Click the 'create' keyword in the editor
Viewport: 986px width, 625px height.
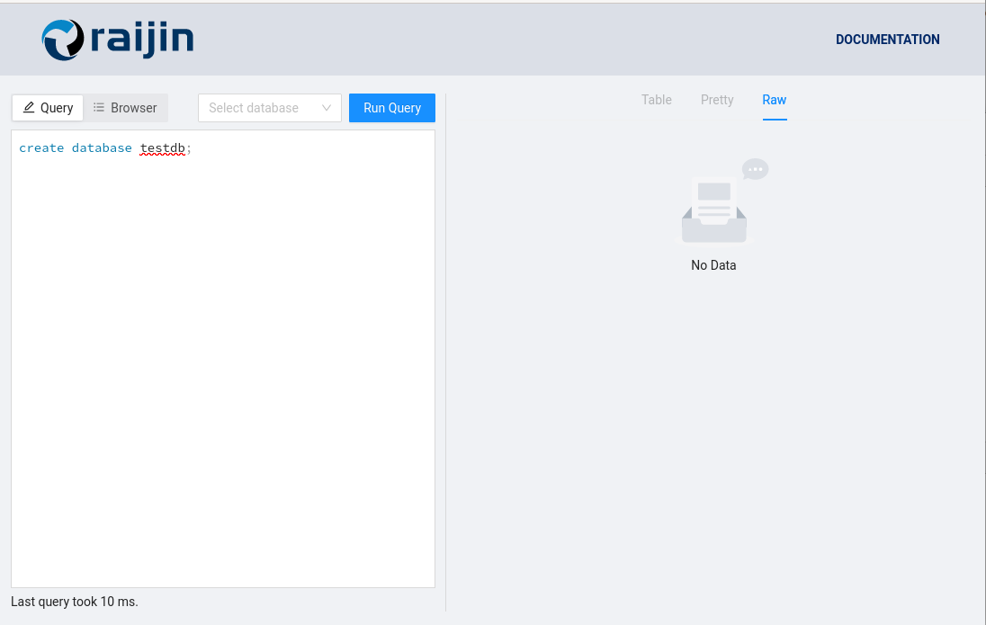click(41, 147)
